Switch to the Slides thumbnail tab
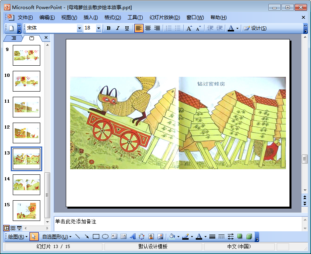This screenshot has height=254, width=311. coord(32,38)
